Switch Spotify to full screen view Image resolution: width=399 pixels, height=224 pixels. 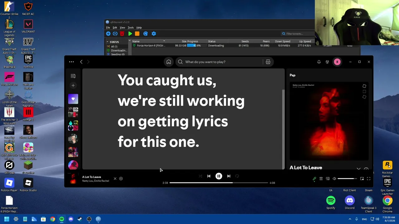pyautogui.click(x=368, y=179)
